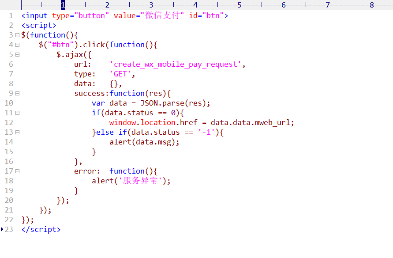Collapse the error function fold on line 17
Viewport: 393px width, 258px height.
17,171
